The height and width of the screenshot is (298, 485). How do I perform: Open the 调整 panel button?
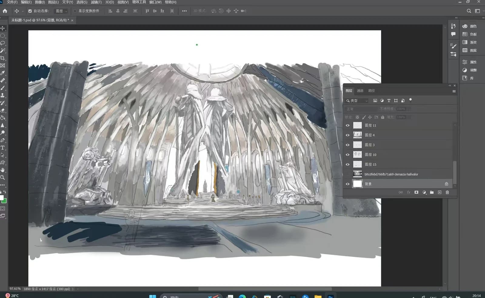[x=470, y=70]
